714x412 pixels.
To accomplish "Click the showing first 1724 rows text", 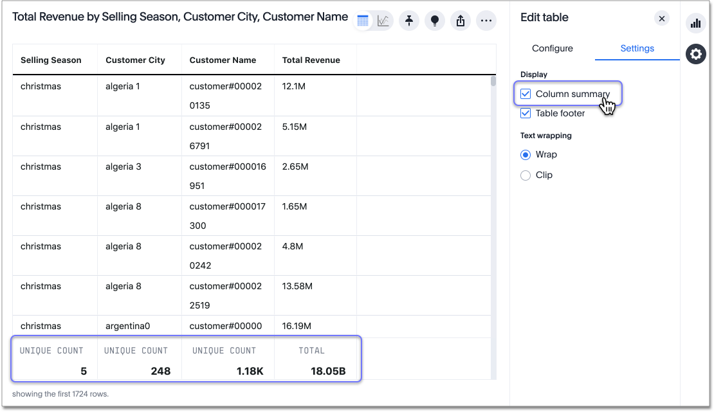I will tap(59, 394).
